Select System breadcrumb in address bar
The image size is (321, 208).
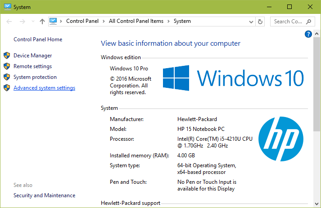coord(182,21)
